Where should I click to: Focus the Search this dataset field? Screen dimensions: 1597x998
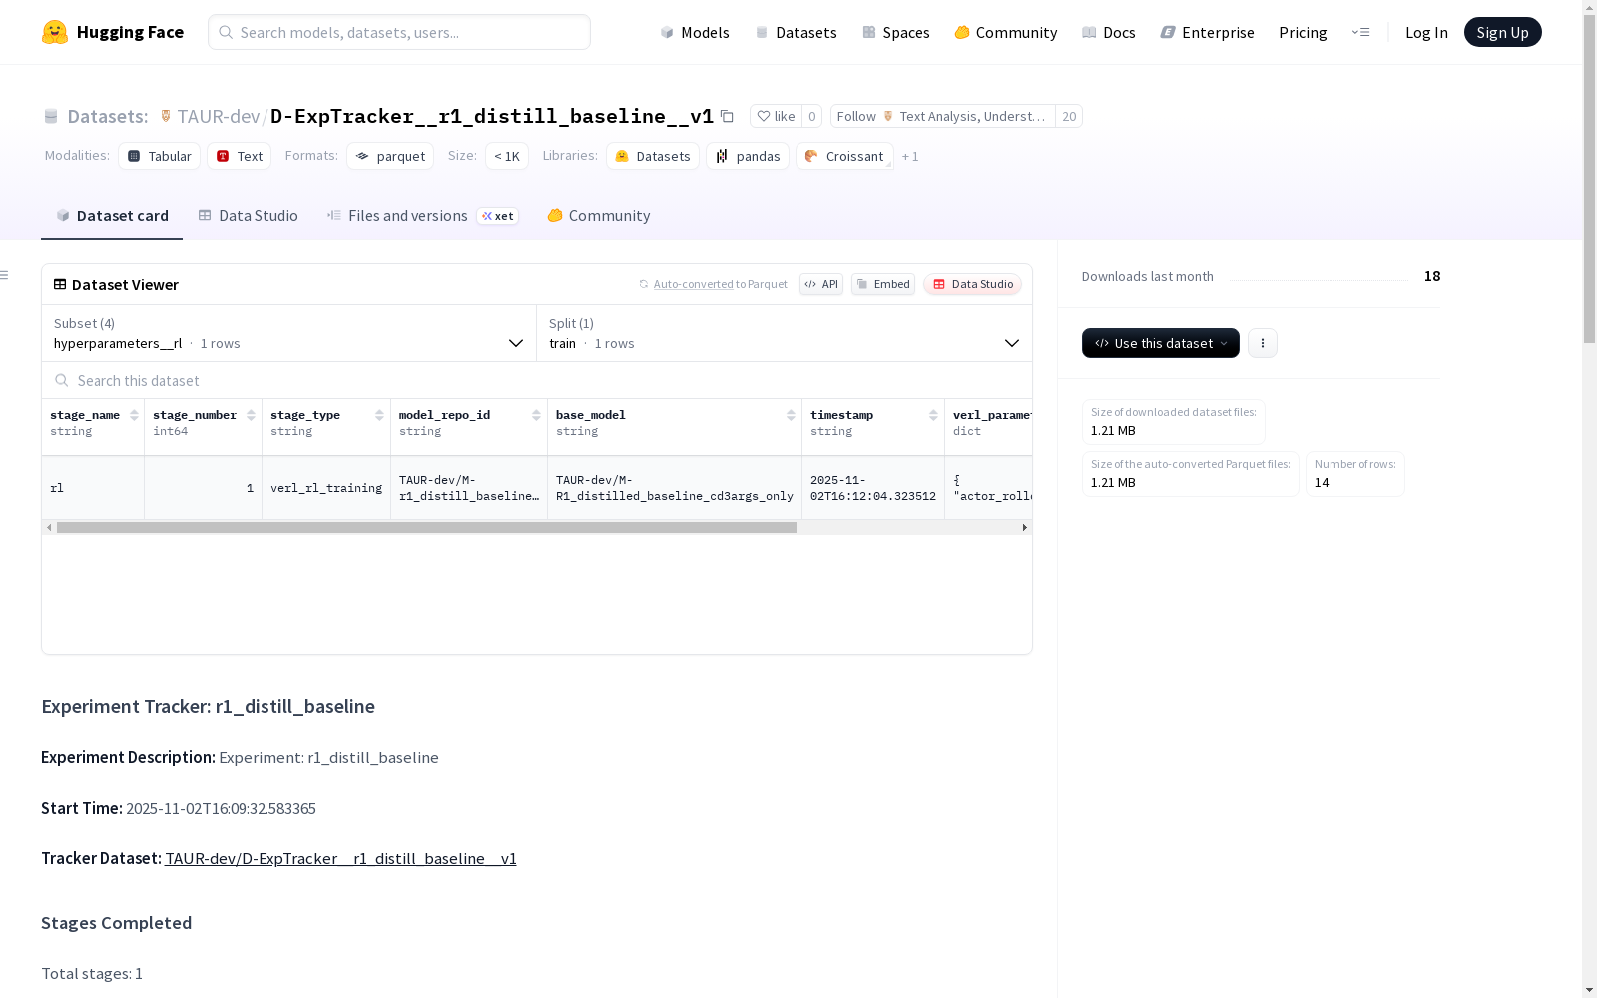click(x=537, y=380)
